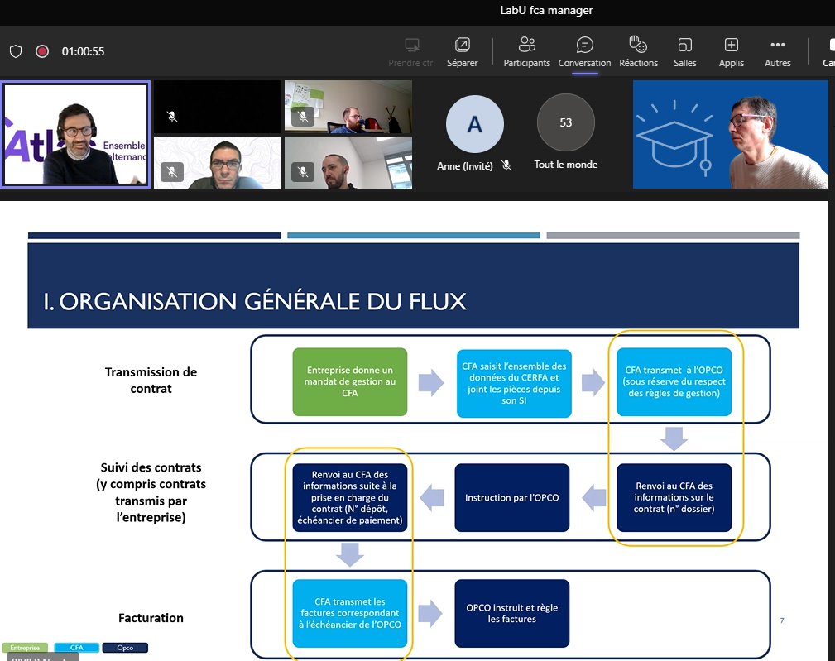
Task: Click the green Entreprise donne un mandat box
Action: click(x=350, y=381)
